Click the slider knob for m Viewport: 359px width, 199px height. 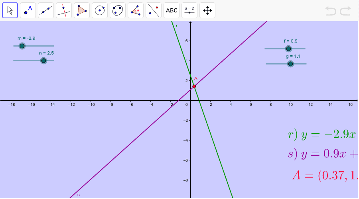22,46
